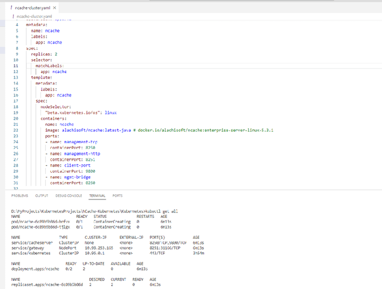The image size is (382, 289).
Task: Click deployment.apps/ncache in terminal output
Action: [35, 269]
